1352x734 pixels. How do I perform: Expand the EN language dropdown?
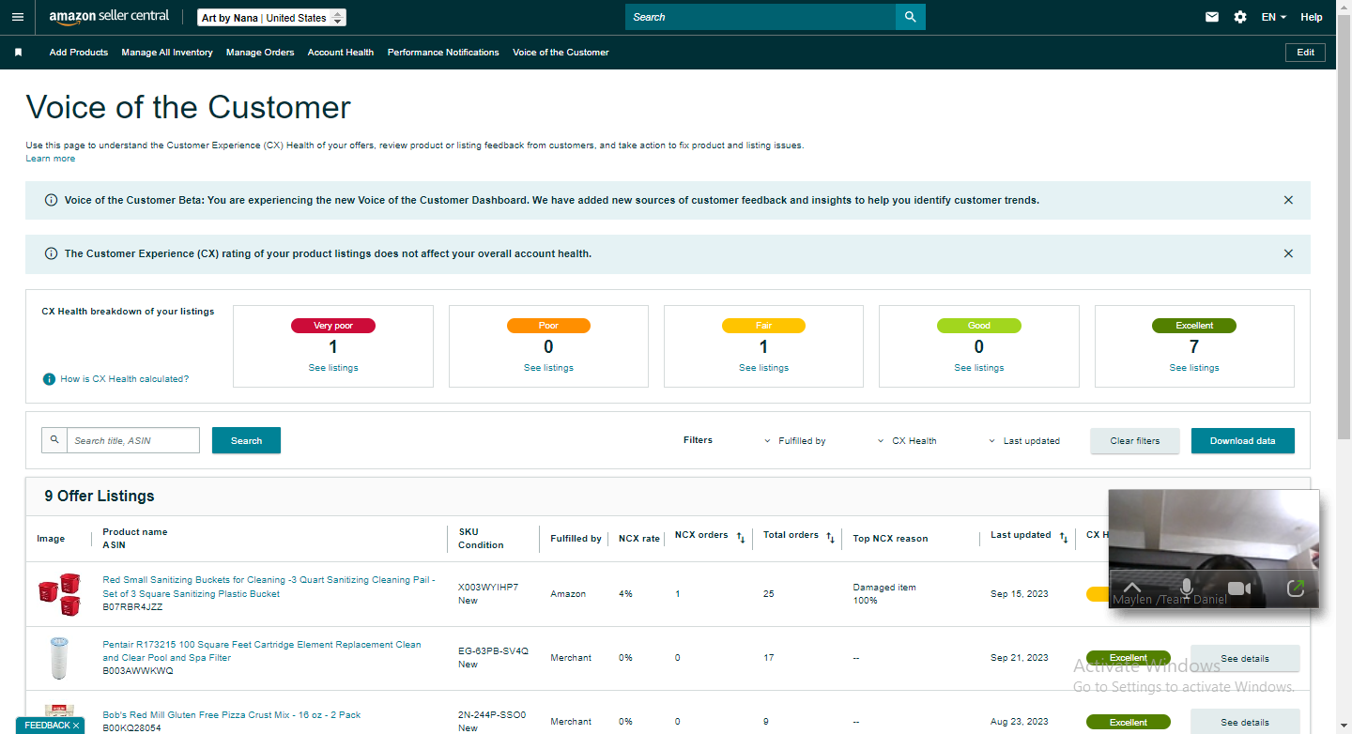pos(1273,17)
